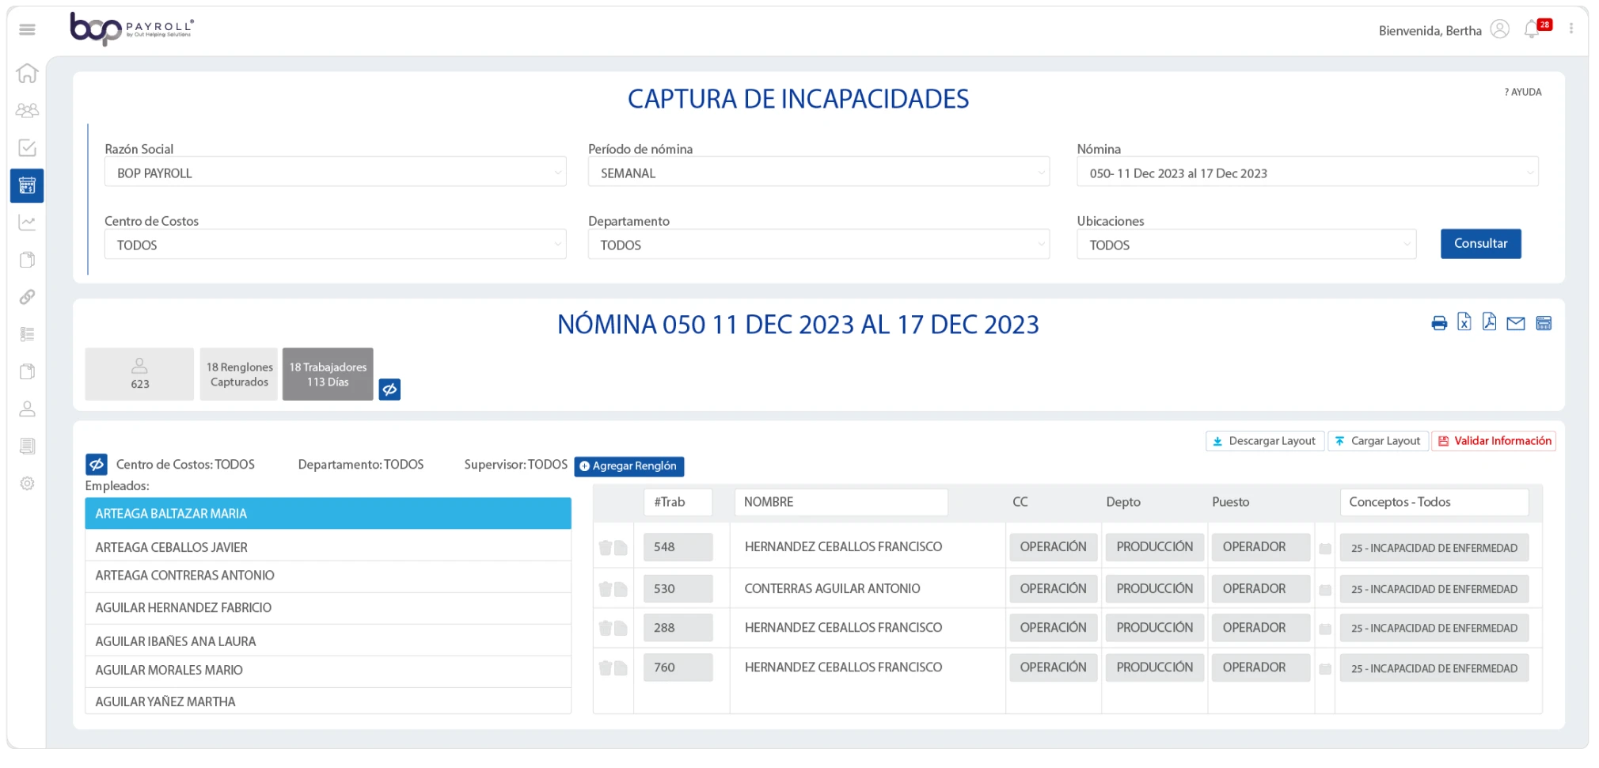Open concept dropdown for employee 530
This screenshot has width=1599, height=768.
click(1434, 589)
